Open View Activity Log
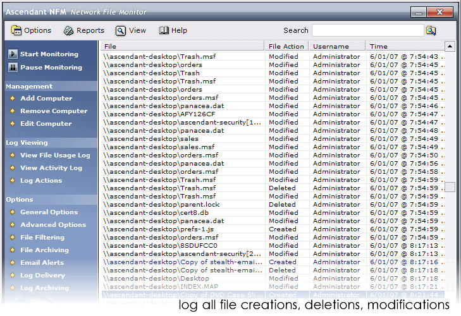This screenshot has height=316, width=461. 51,168
